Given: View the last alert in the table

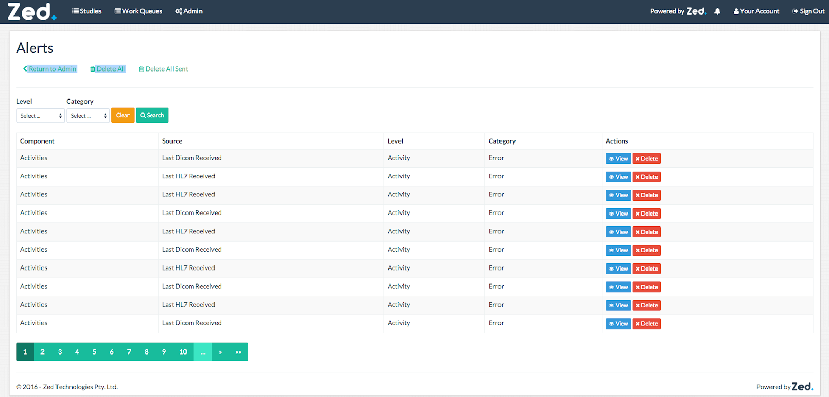Looking at the screenshot, I should (618, 324).
